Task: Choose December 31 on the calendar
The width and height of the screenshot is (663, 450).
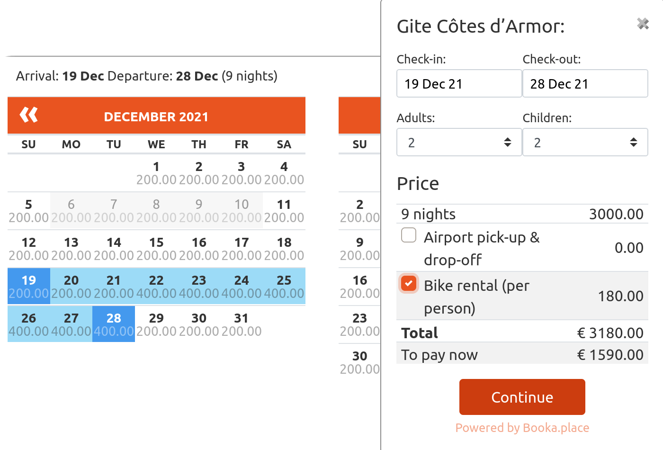Action: click(242, 324)
